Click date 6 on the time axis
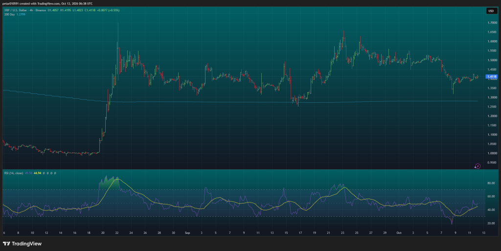 click(4, 233)
